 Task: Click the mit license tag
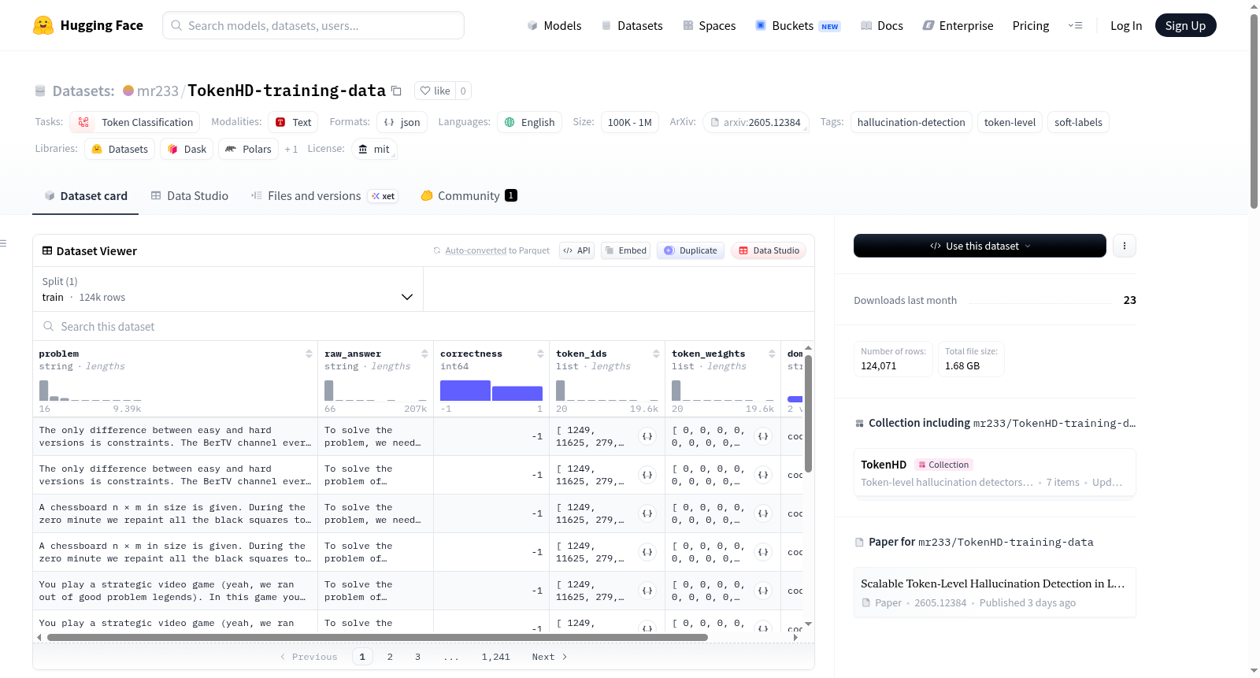coord(374,149)
